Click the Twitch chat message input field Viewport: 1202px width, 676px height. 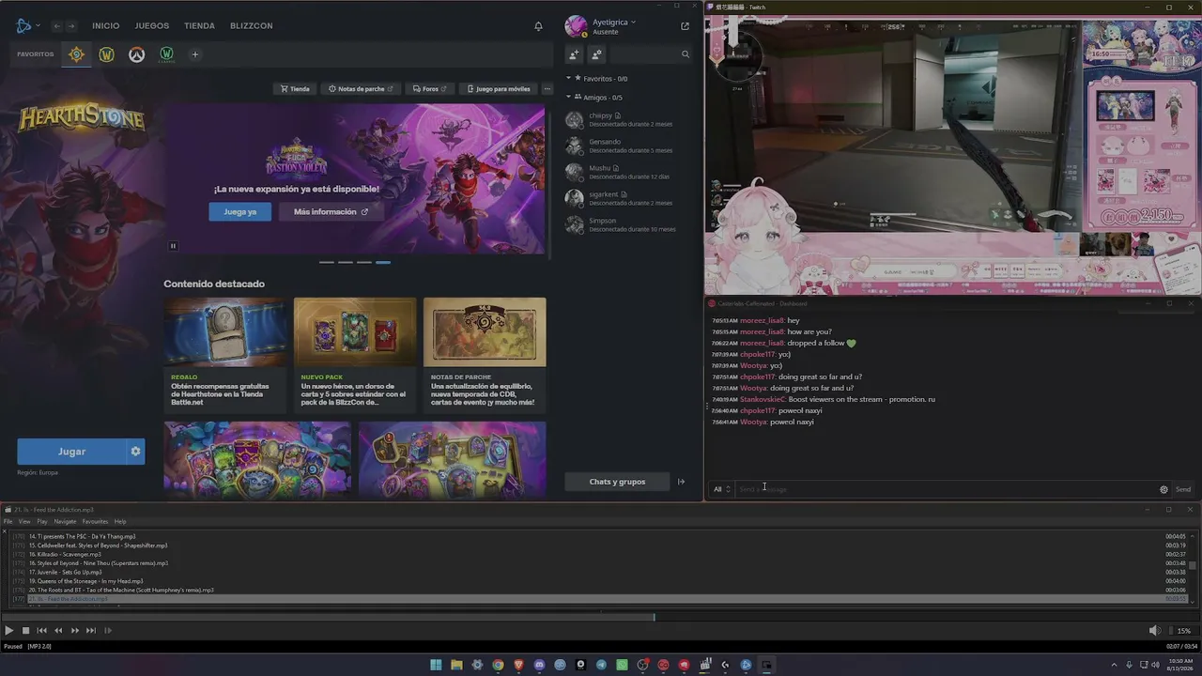[x=945, y=489]
